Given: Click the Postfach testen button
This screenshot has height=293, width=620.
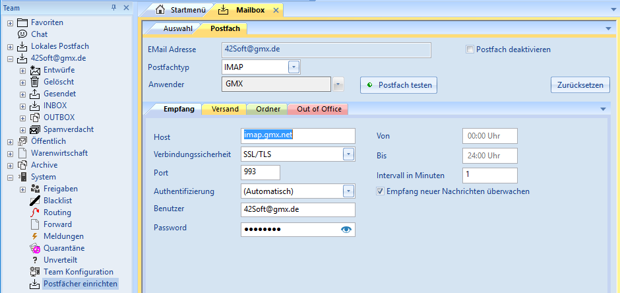Looking at the screenshot, I should (398, 85).
